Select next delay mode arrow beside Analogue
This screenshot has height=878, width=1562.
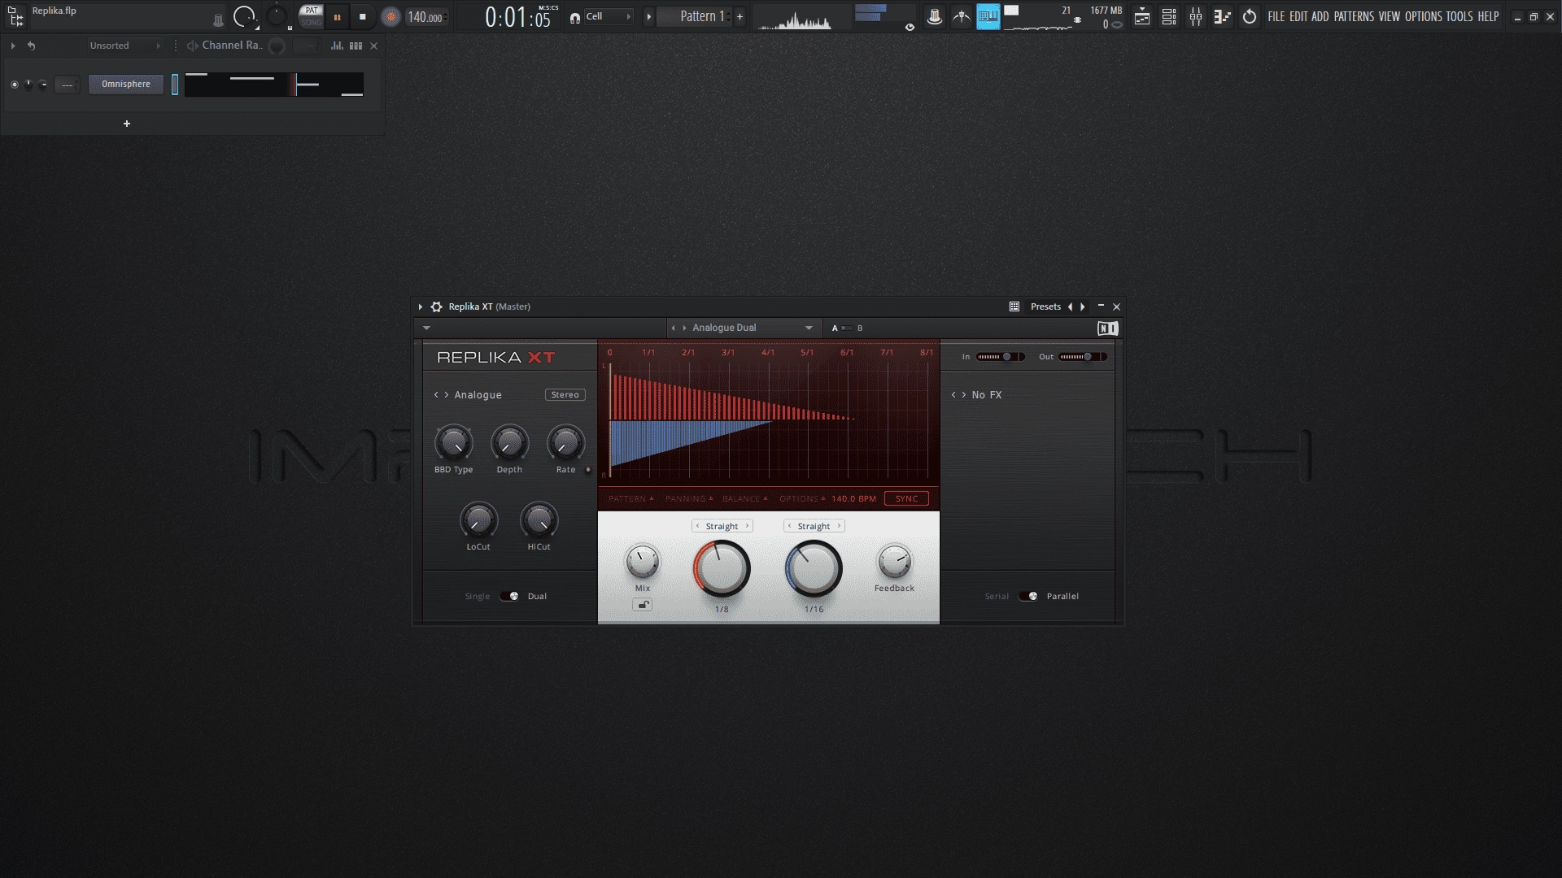[x=447, y=395]
